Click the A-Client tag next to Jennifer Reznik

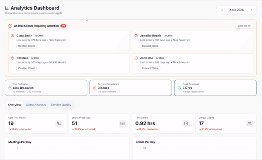168,36
